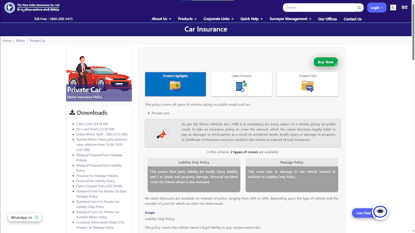Screen dimensions: 415x233
Task: Open Standard Form Private Car Bundled Motor Policy
Action: tap(98, 214)
